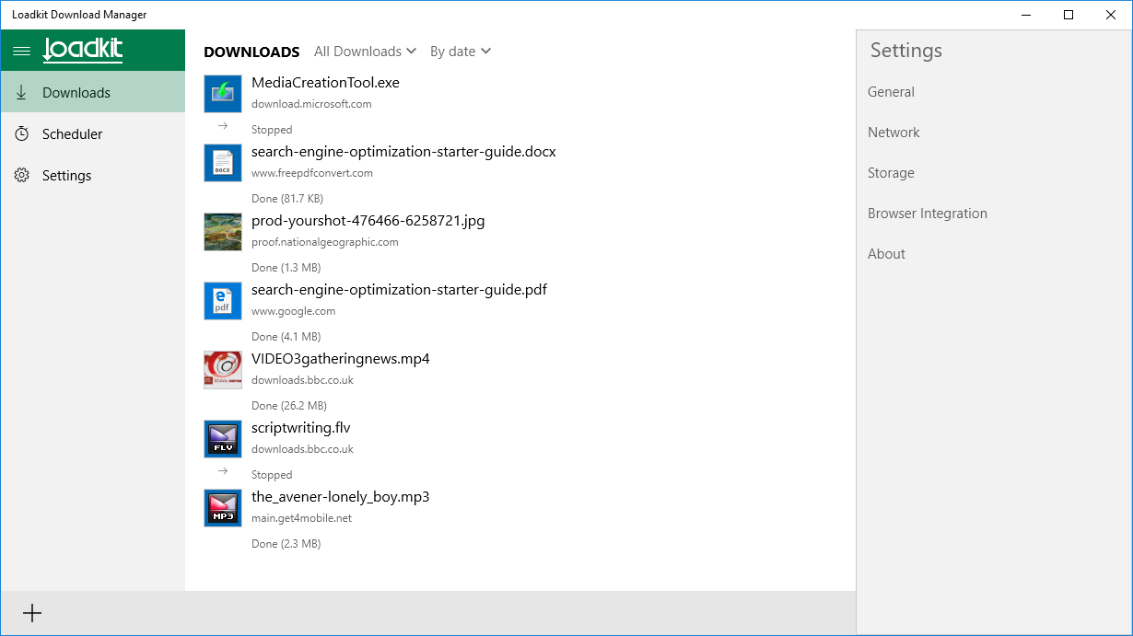The width and height of the screenshot is (1133, 636).
Task: Click the prod-yourshot jpg image thumbnail
Action: pyautogui.click(x=223, y=232)
